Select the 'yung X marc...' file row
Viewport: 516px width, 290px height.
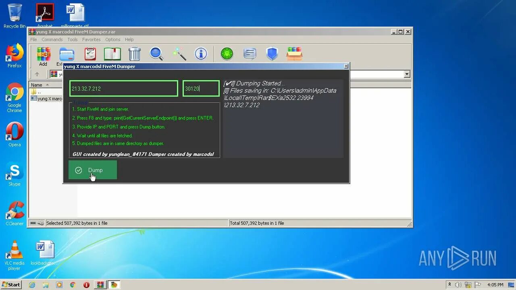click(46, 99)
